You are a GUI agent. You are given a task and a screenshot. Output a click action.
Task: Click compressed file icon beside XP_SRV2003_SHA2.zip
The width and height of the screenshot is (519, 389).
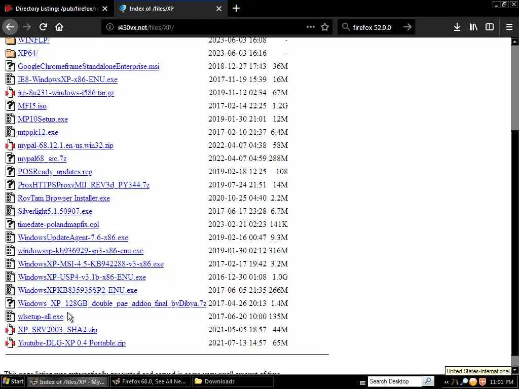(x=10, y=330)
